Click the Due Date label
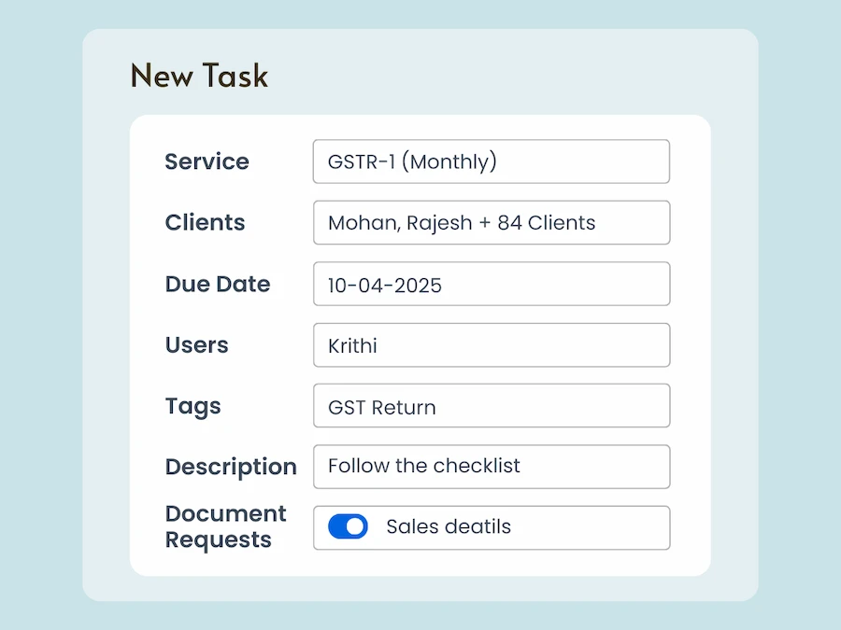 [218, 284]
